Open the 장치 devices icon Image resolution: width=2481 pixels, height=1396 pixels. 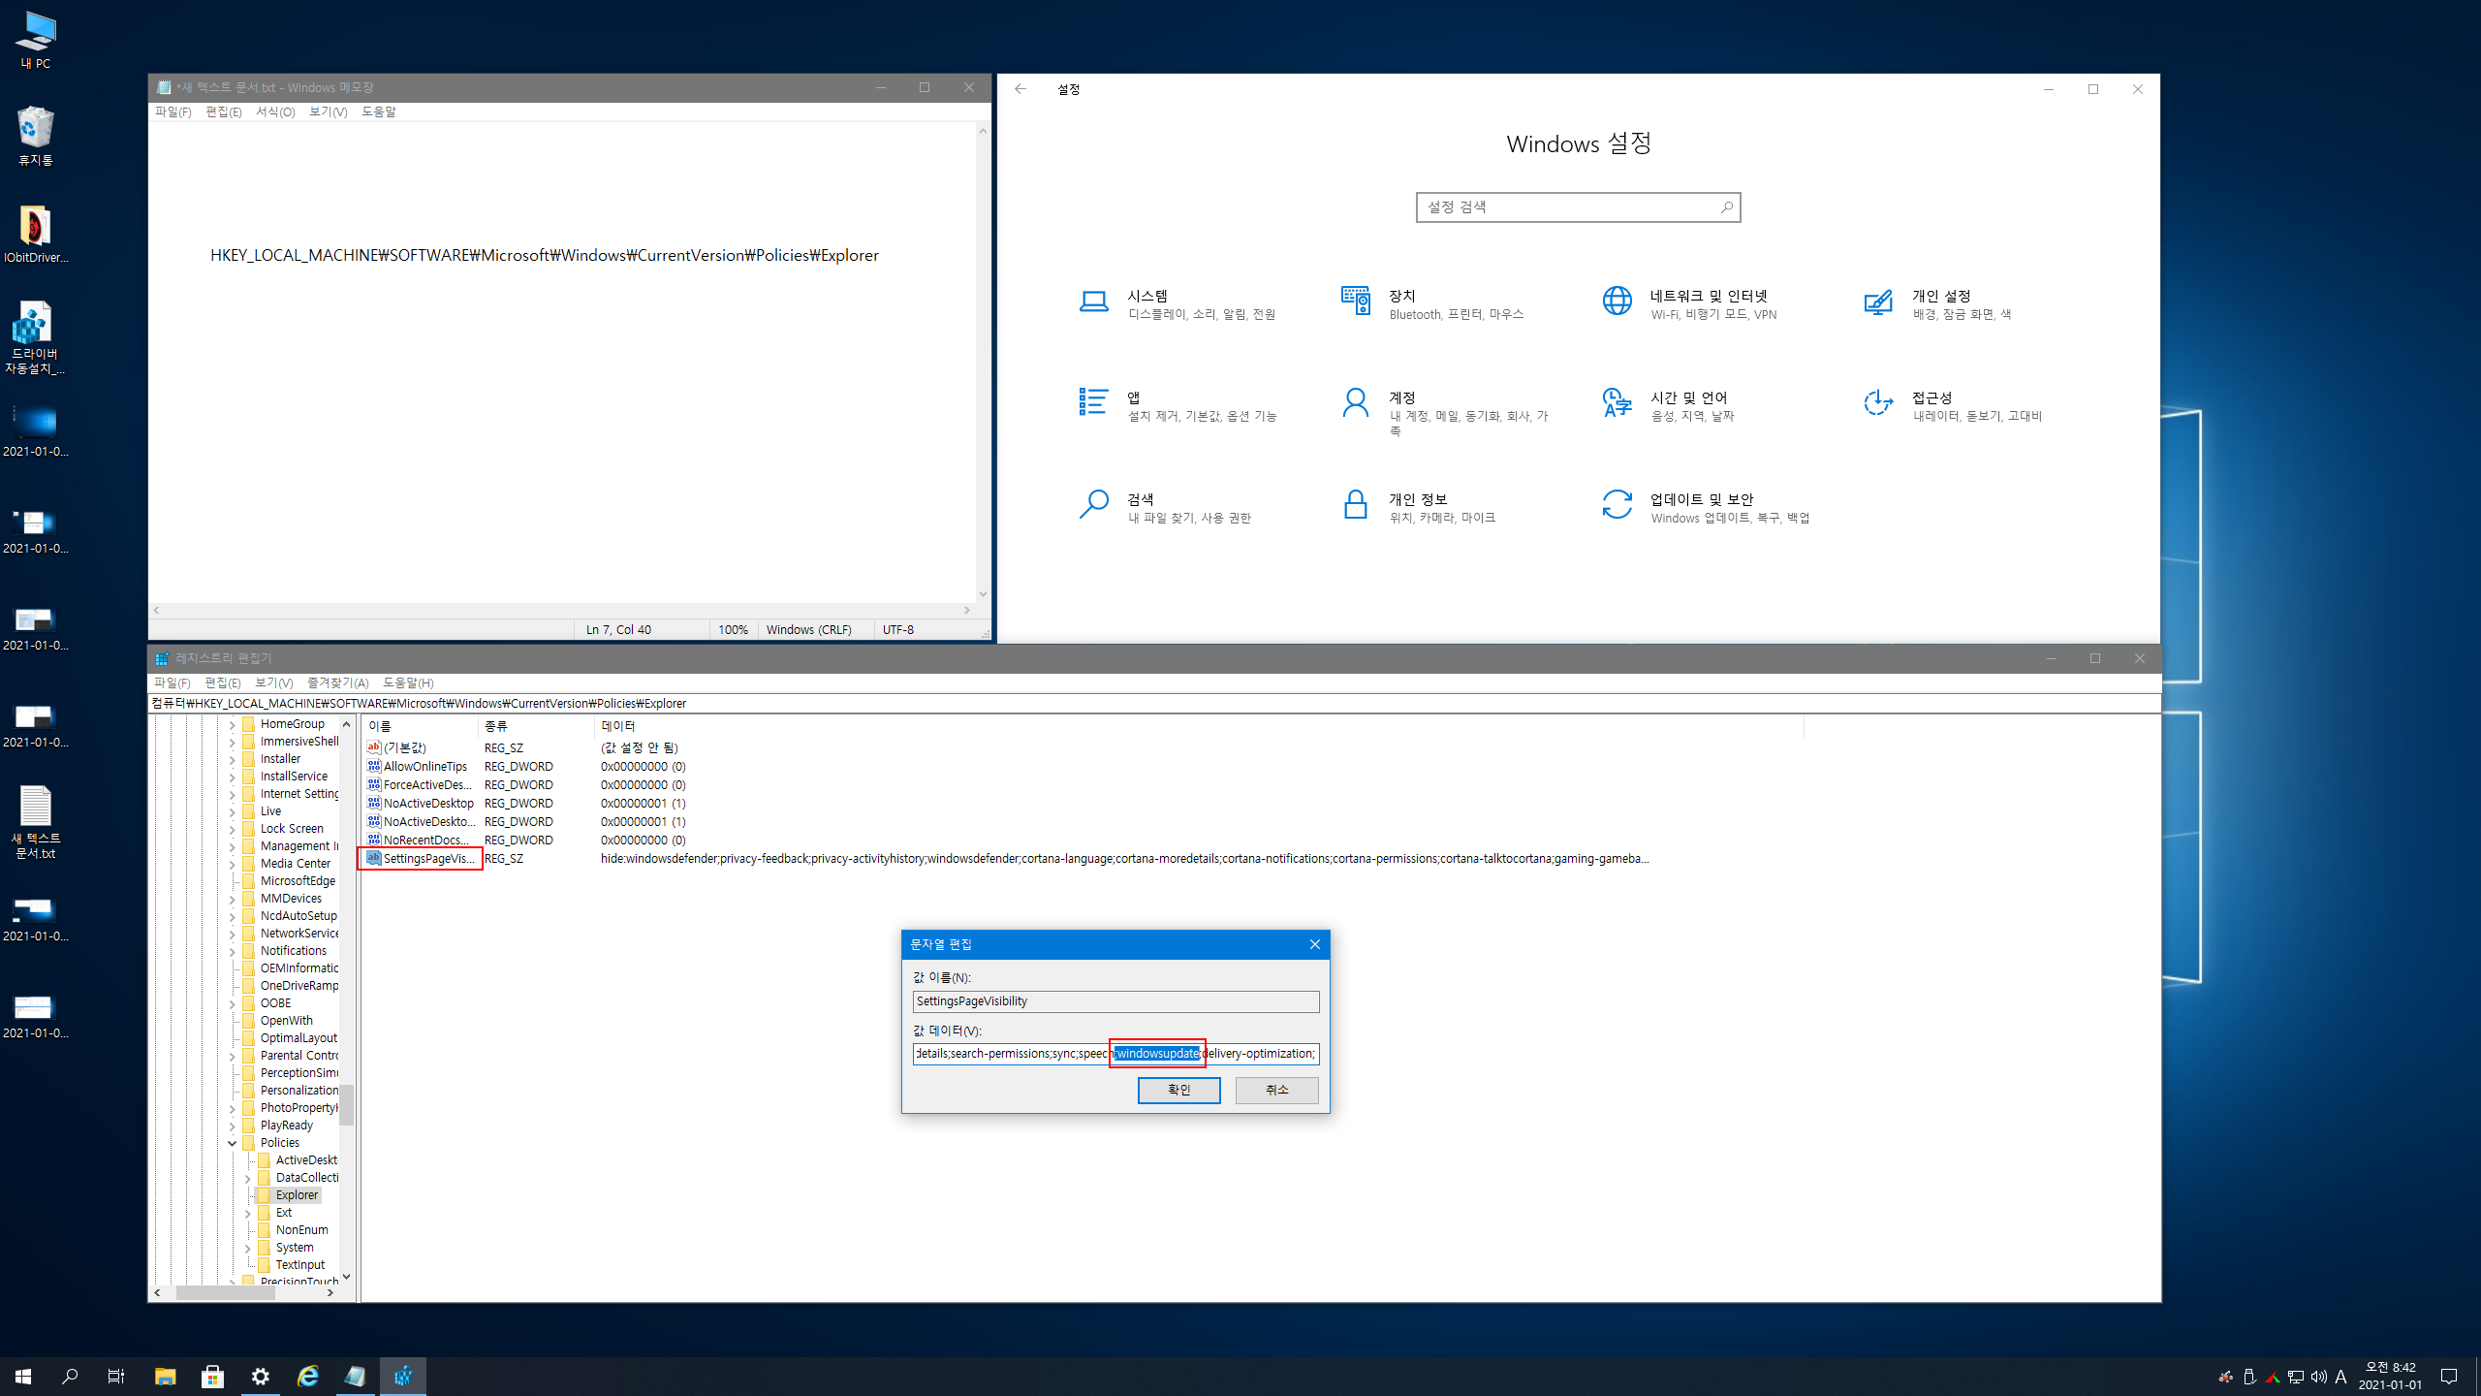tap(1355, 302)
